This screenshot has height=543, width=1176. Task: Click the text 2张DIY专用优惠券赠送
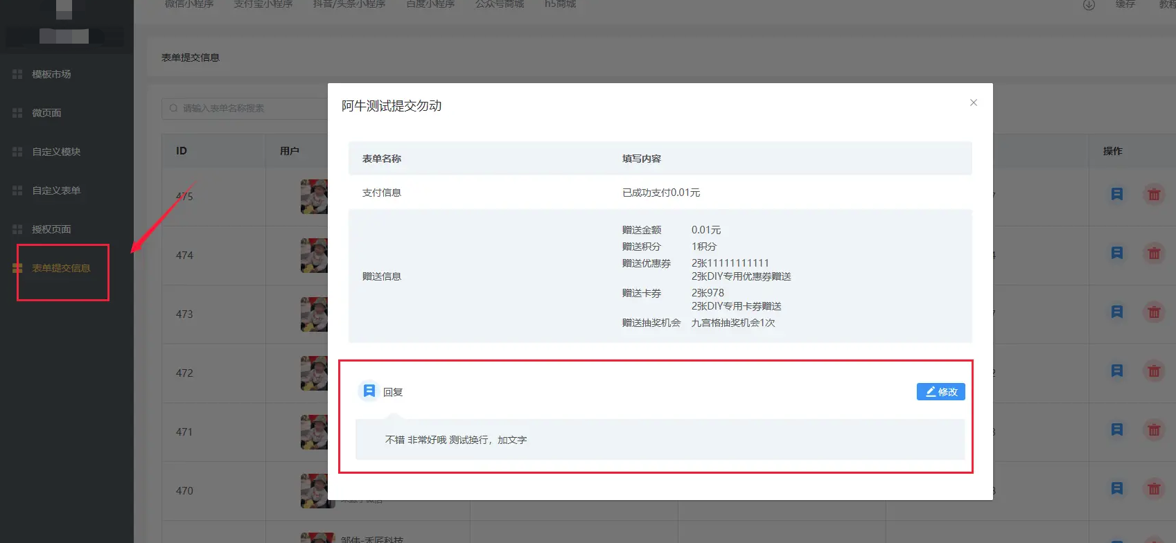point(741,276)
